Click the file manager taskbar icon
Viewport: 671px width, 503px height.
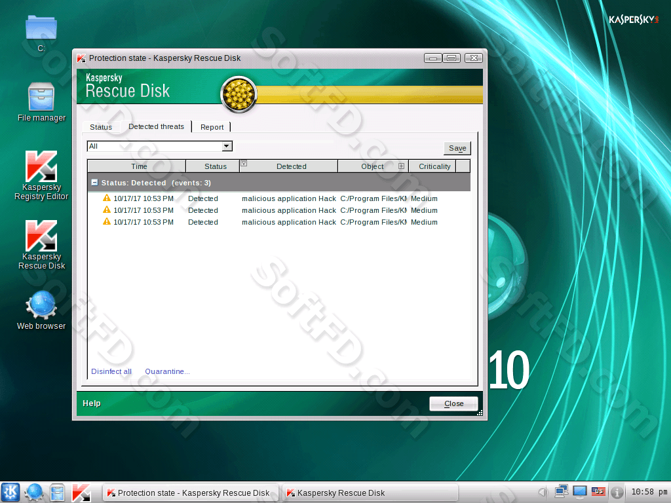[x=58, y=493]
